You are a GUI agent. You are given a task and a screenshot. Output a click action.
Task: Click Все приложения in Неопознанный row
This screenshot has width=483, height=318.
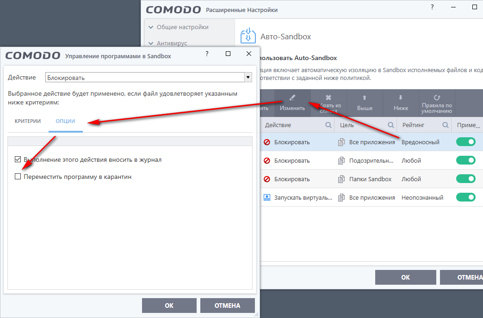(x=372, y=197)
